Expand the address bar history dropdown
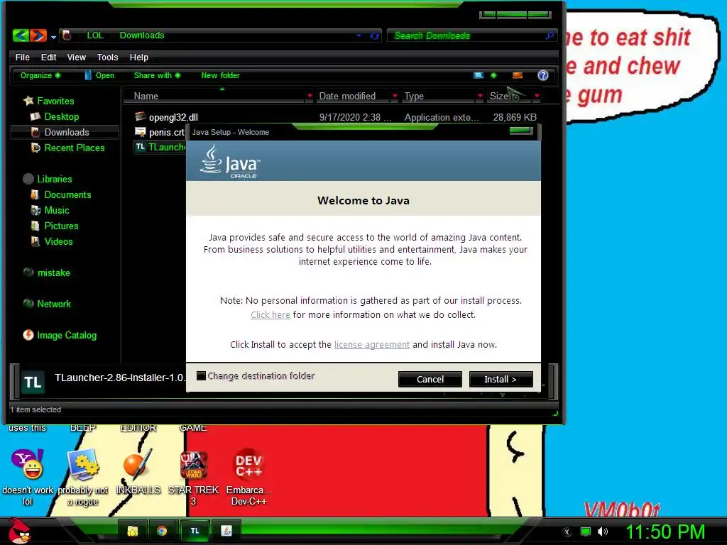 (x=359, y=35)
